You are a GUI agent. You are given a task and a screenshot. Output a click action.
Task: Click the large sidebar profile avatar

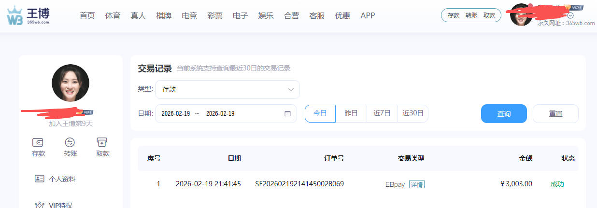(71, 83)
